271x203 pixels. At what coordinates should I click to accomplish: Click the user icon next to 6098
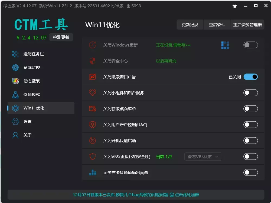[x=128, y=6]
